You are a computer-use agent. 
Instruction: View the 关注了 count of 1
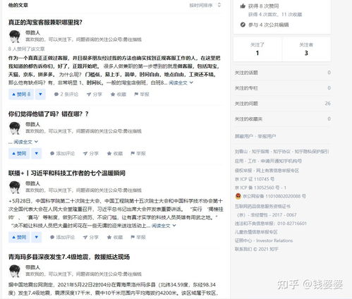tap(257, 49)
